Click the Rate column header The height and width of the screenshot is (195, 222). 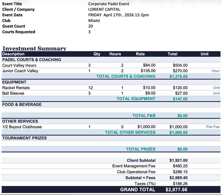140,54
